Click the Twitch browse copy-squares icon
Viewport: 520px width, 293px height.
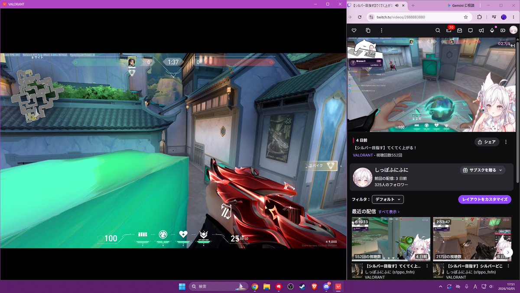point(368,30)
